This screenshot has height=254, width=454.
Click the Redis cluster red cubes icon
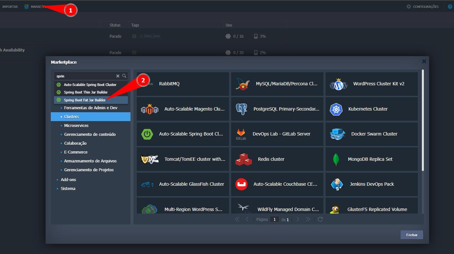tap(244, 159)
